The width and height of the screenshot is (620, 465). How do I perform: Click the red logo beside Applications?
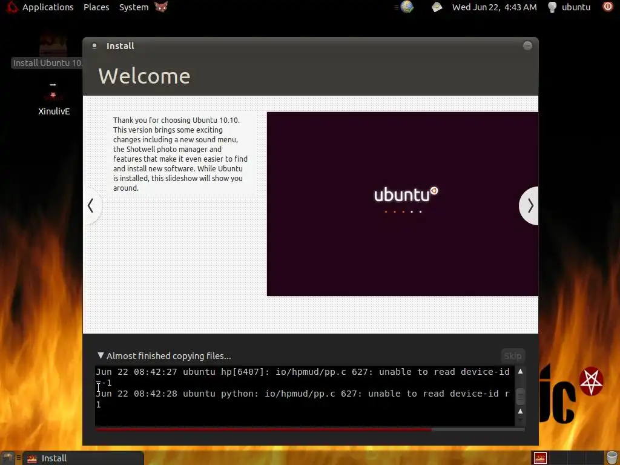point(11,7)
